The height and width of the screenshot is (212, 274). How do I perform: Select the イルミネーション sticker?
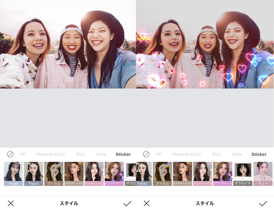coord(74,174)
